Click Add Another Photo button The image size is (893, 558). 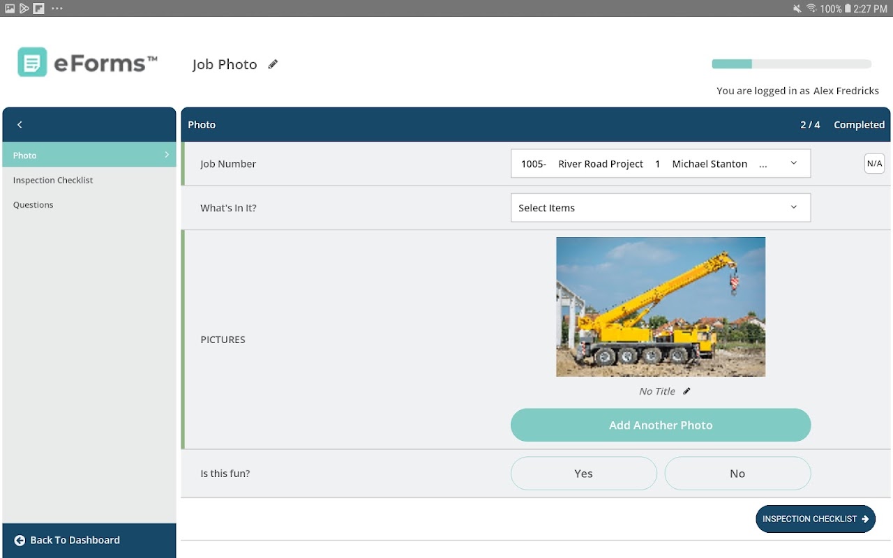click(661, 425)
